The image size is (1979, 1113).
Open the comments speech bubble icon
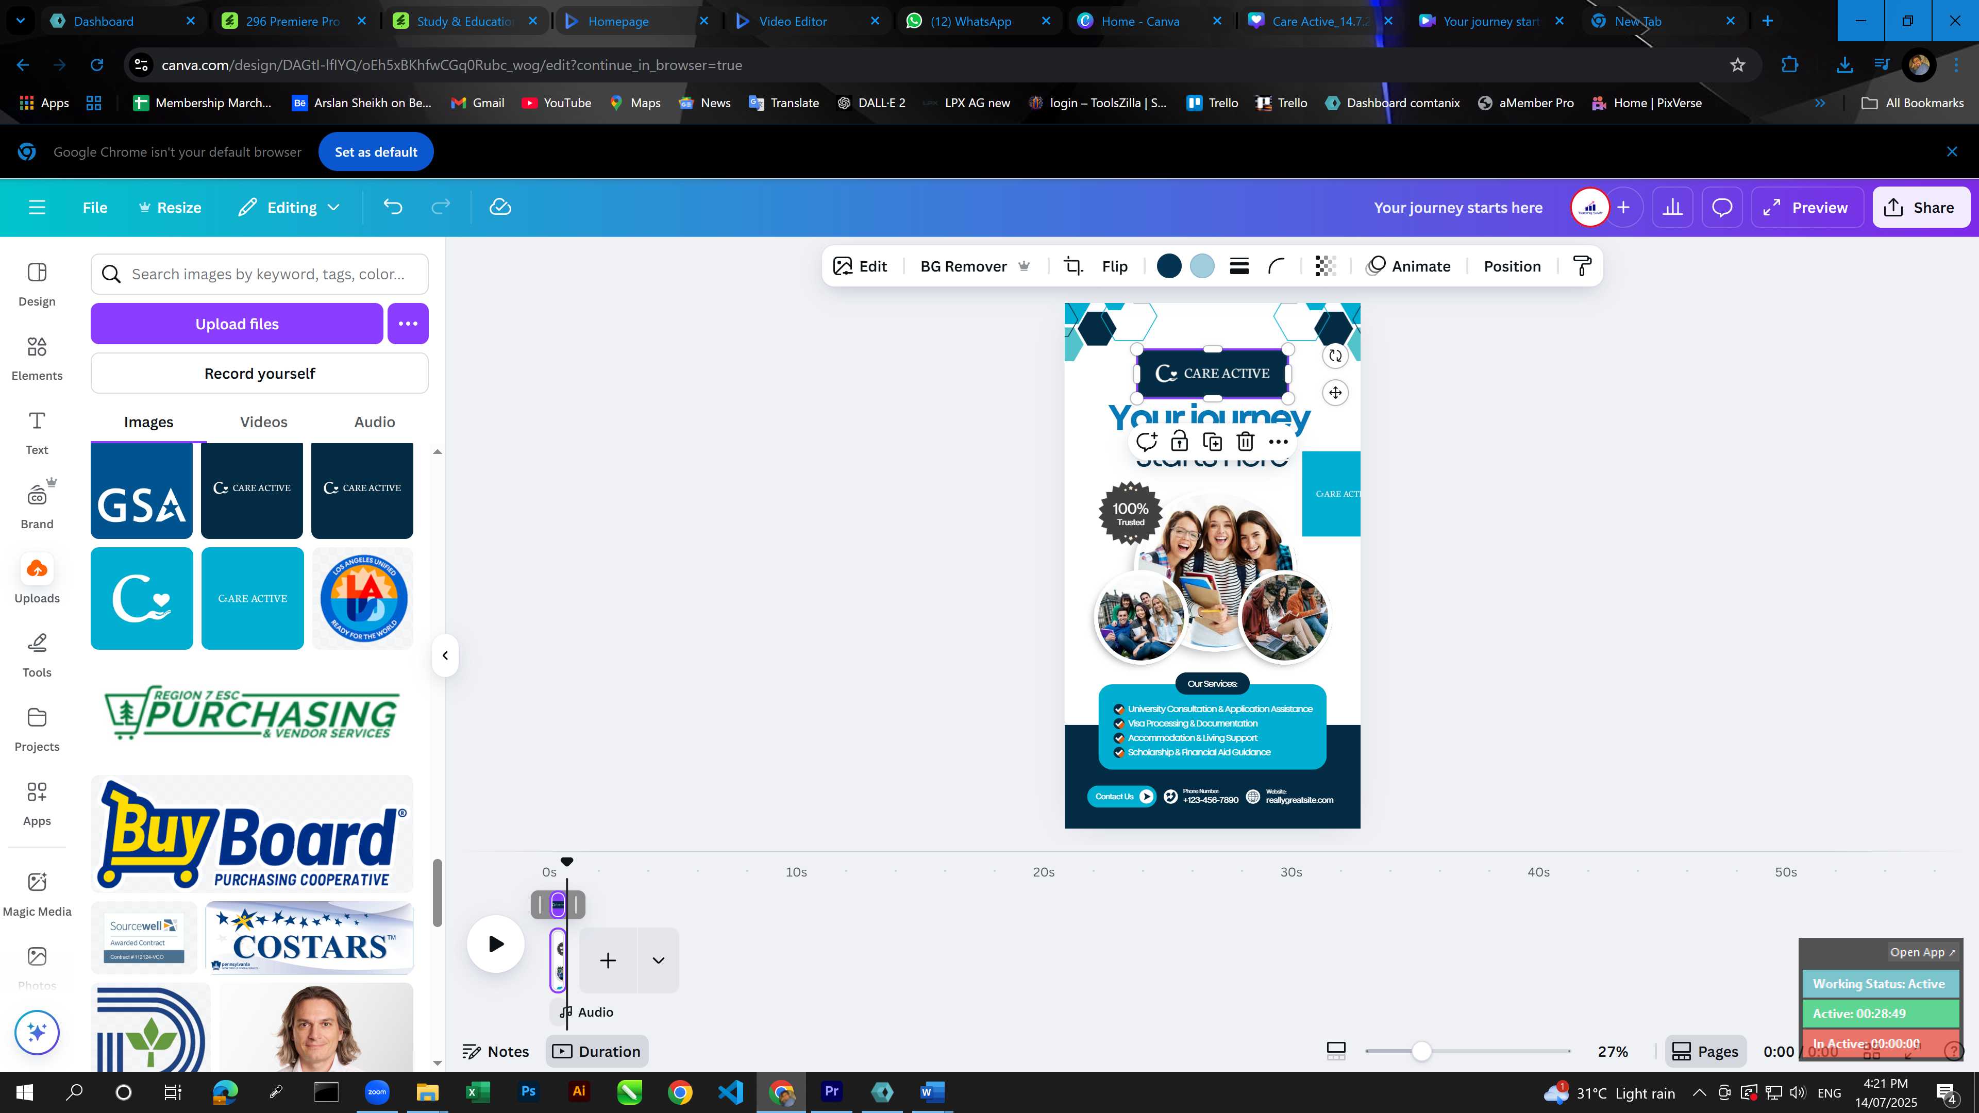(1722, 207)
